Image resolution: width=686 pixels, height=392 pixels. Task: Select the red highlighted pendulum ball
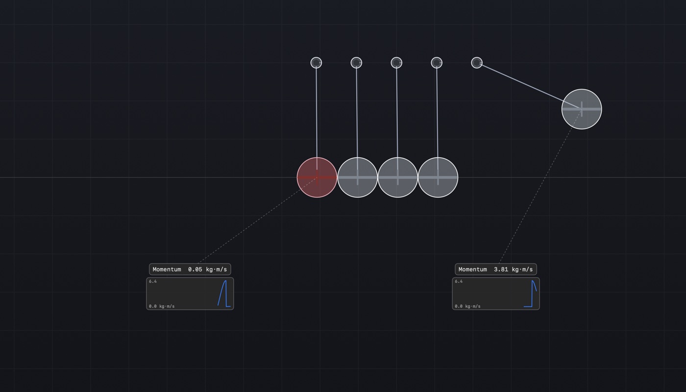click(317, 177)
